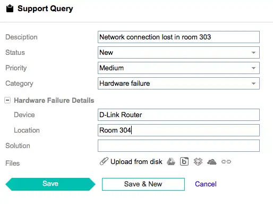Click the empty Solution field

(x=178, y=145)
